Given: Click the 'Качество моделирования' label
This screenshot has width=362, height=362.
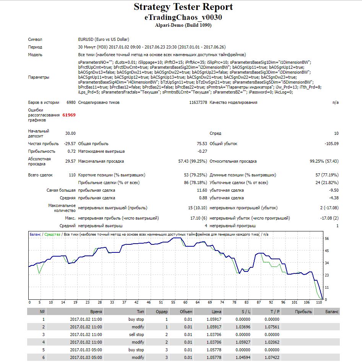Looking at the screenshot, I should click(x=233, y=102).
